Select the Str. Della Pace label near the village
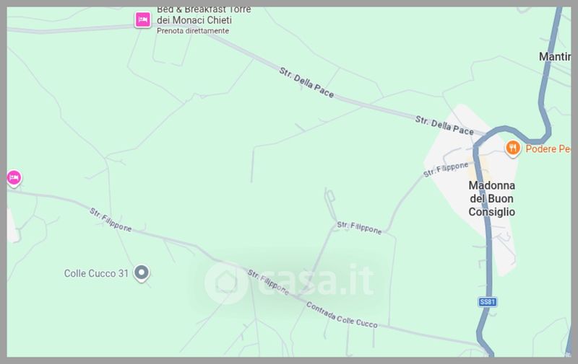The height and width of the screenshot is (364, 578). 444,125
